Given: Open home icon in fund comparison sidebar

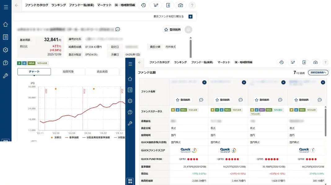Looking at the screenshot, I should (x=130, y=79).
